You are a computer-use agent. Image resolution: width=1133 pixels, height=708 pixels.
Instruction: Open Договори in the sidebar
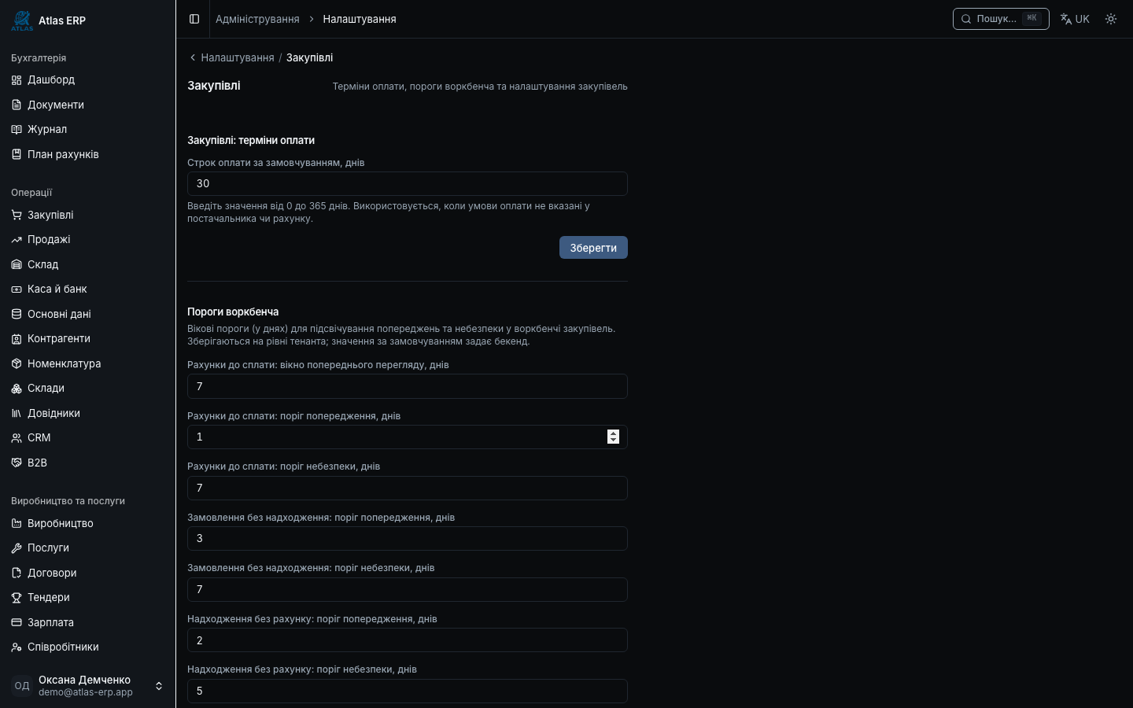pos(87,573)
